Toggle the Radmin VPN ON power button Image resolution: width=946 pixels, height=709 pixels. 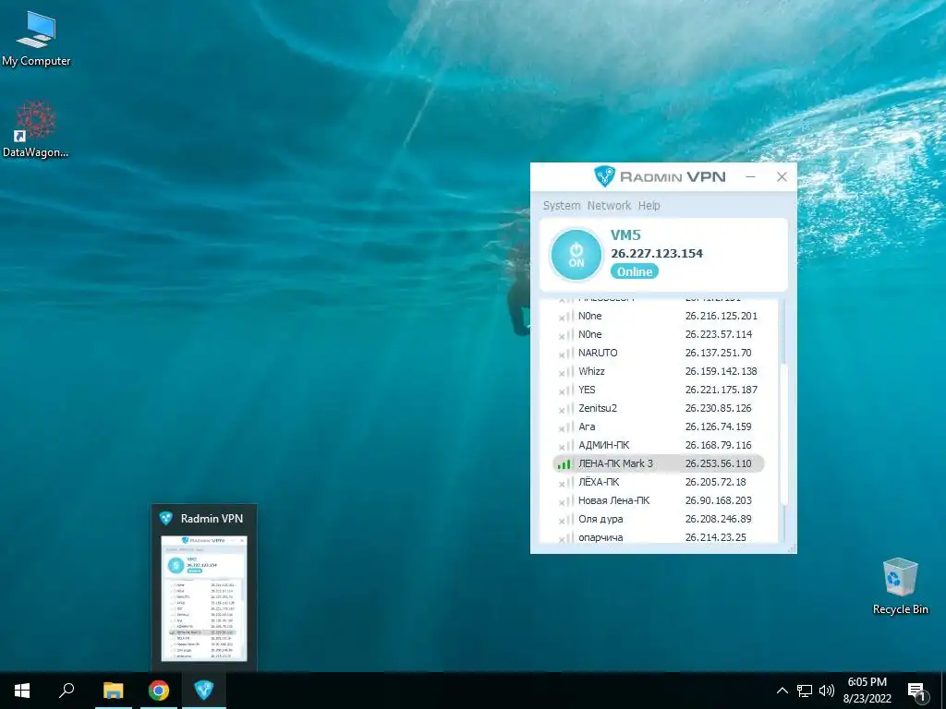(576, 255)
